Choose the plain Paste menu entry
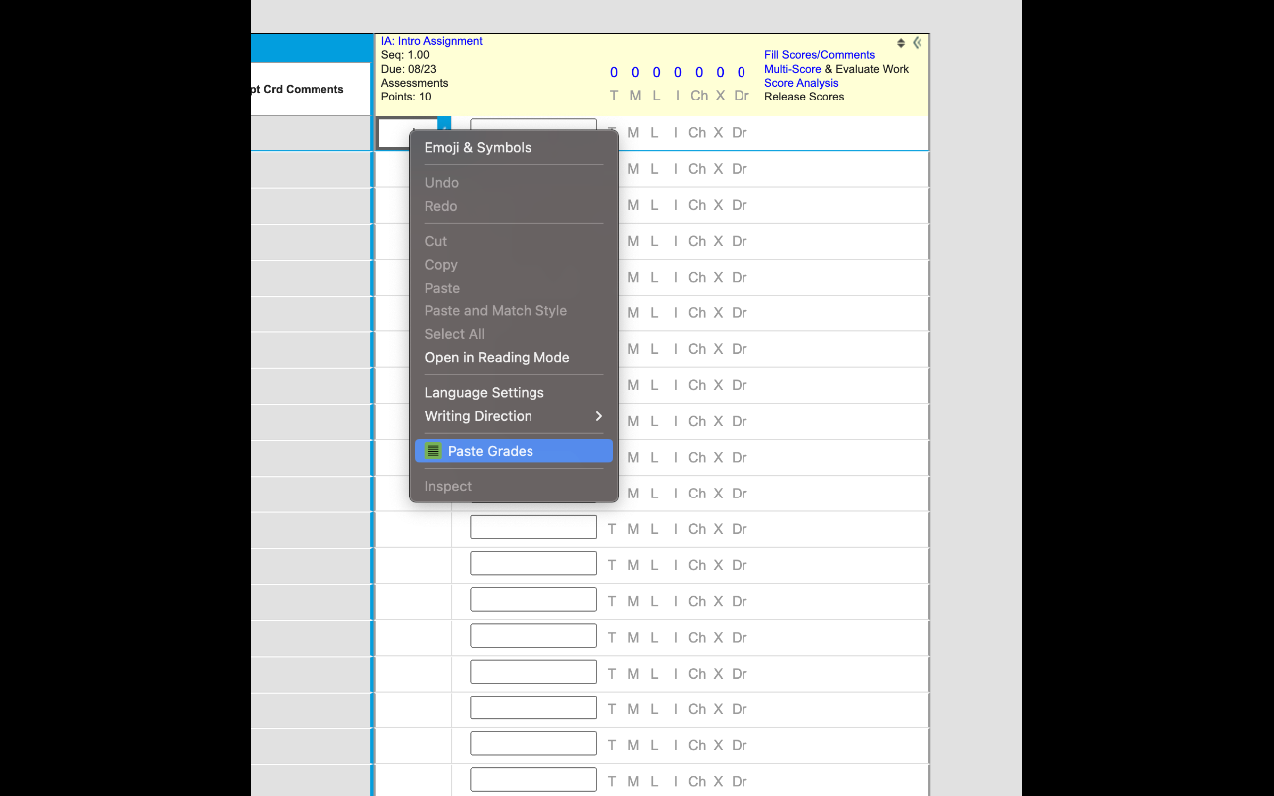The image size is (1274, 796). tap(514, 288)
